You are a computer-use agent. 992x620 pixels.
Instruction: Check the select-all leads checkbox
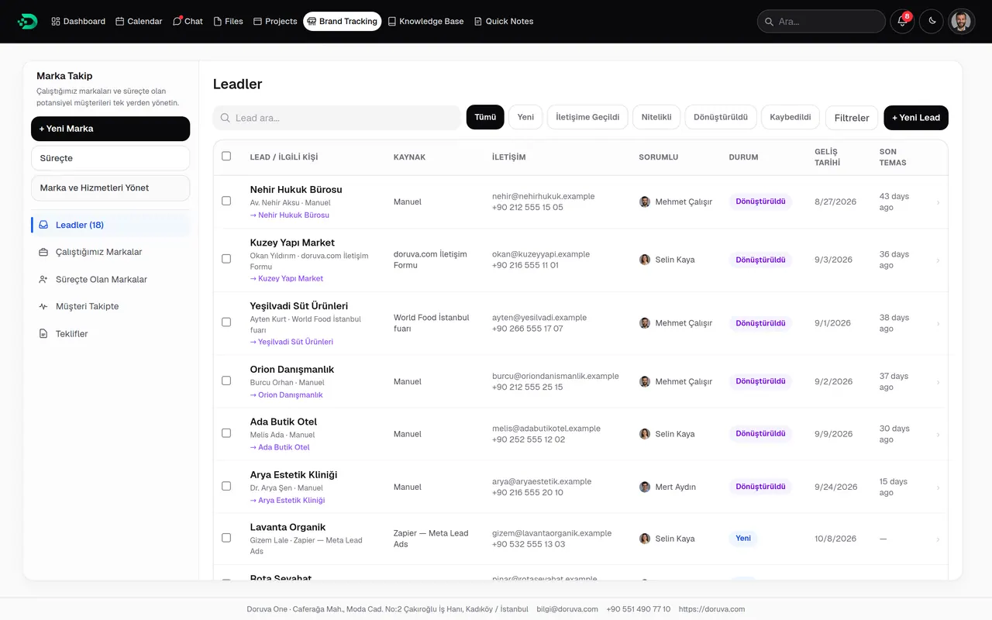[226, 156]
